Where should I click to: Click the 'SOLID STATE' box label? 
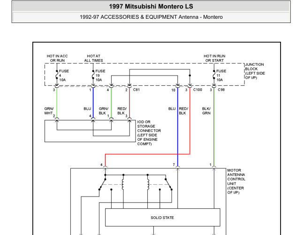162,218
